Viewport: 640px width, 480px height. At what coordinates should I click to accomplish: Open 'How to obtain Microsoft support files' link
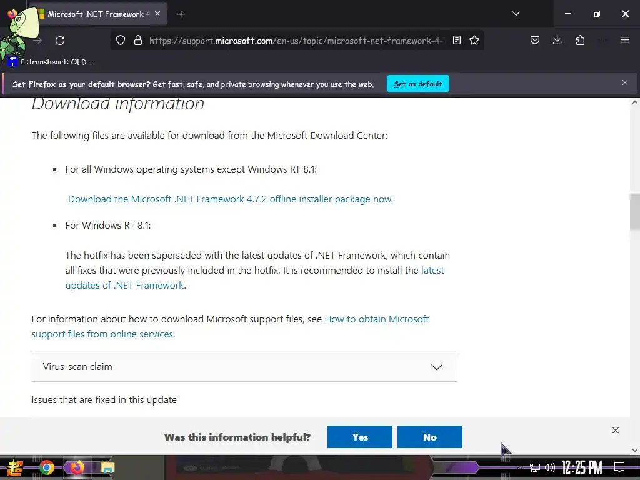[x=230, y=326]
